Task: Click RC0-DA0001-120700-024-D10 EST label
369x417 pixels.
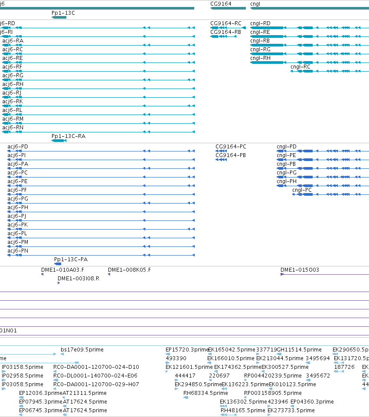Action: [96, 367]
